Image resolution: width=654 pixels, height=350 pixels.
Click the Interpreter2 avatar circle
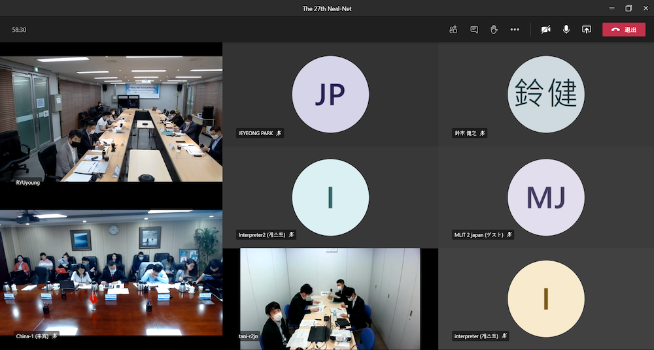click(330, 197)
